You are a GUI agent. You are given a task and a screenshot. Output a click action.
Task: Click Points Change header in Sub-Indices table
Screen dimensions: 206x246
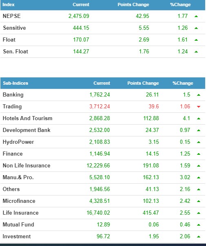point(143,83)
